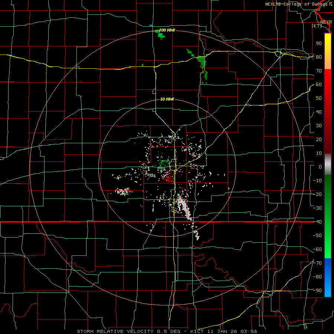This screenshot has height=334, width=334.
Task: Pick the blue segment of the color bar
Action: [328, 278]
